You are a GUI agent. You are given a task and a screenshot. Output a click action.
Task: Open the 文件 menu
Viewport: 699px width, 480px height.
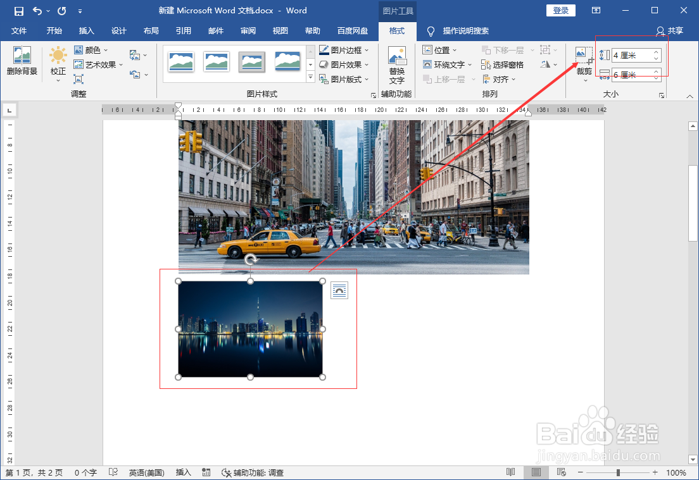click(x=19, y=31)
